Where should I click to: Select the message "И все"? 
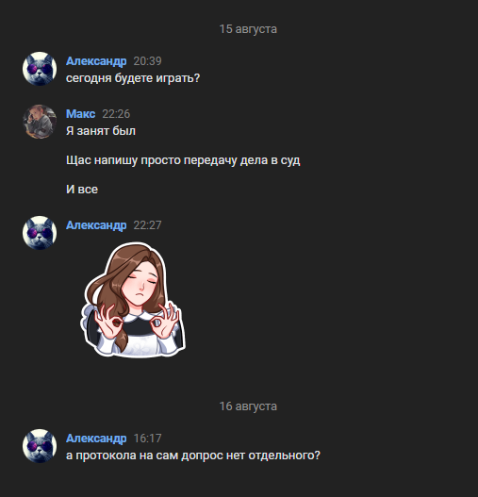pyautogui.click(x=82, y=190)
